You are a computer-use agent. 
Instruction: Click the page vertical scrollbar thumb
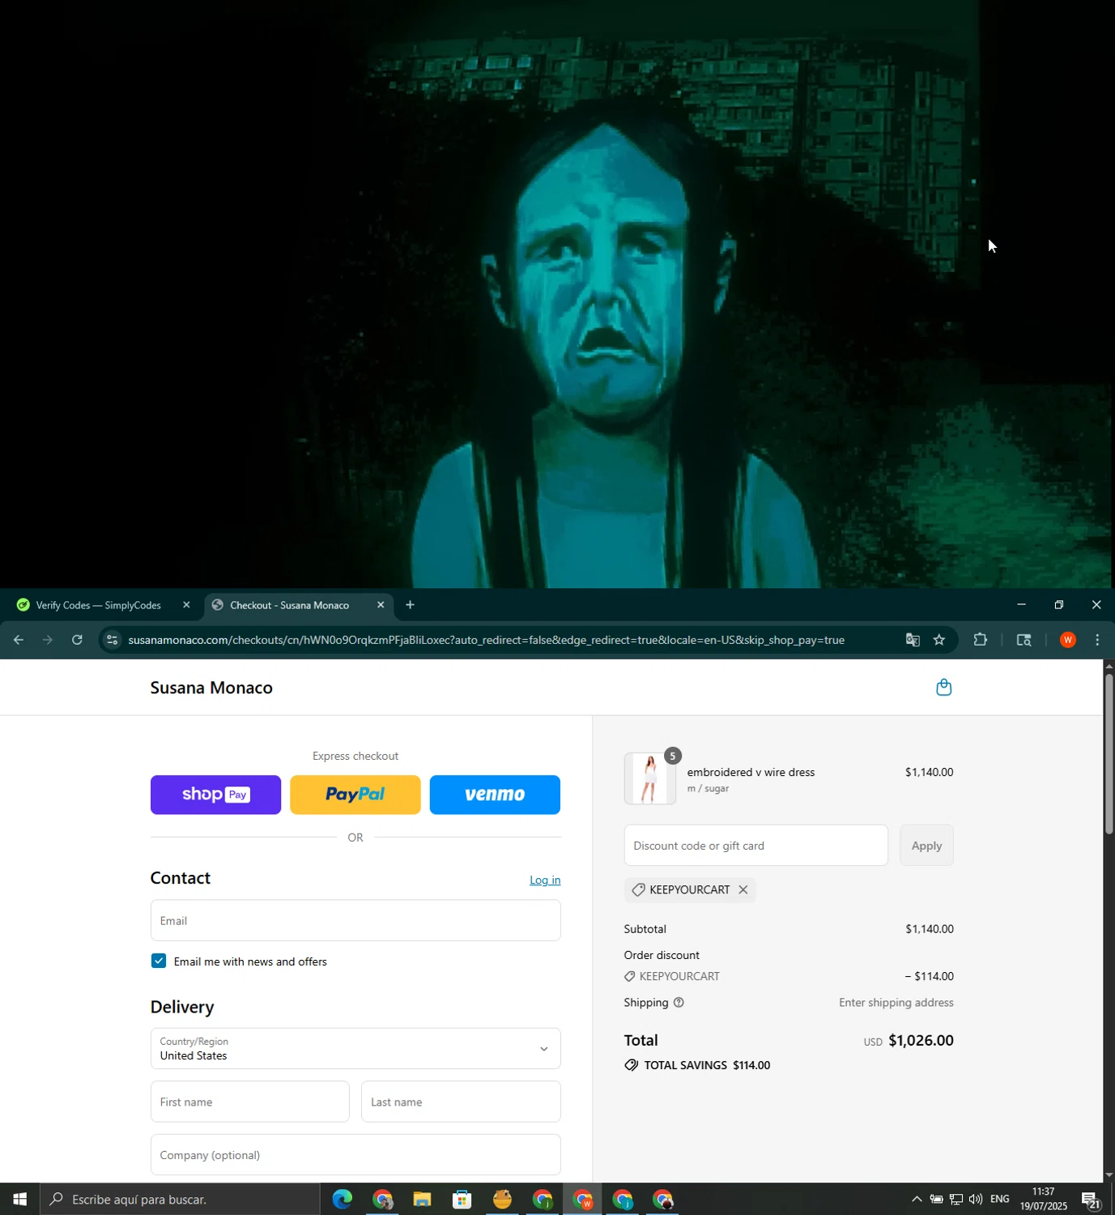pos(1109,753)
